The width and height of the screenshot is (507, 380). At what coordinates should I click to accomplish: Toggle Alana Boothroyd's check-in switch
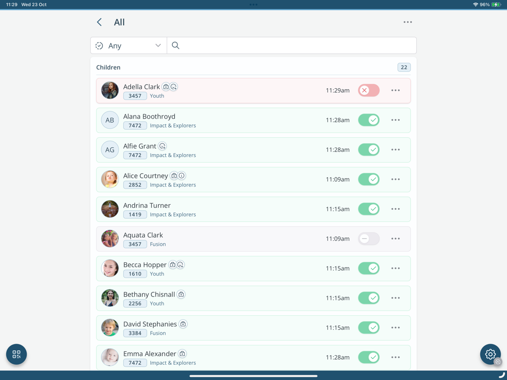pyautogui.click(x=369, y=120)
